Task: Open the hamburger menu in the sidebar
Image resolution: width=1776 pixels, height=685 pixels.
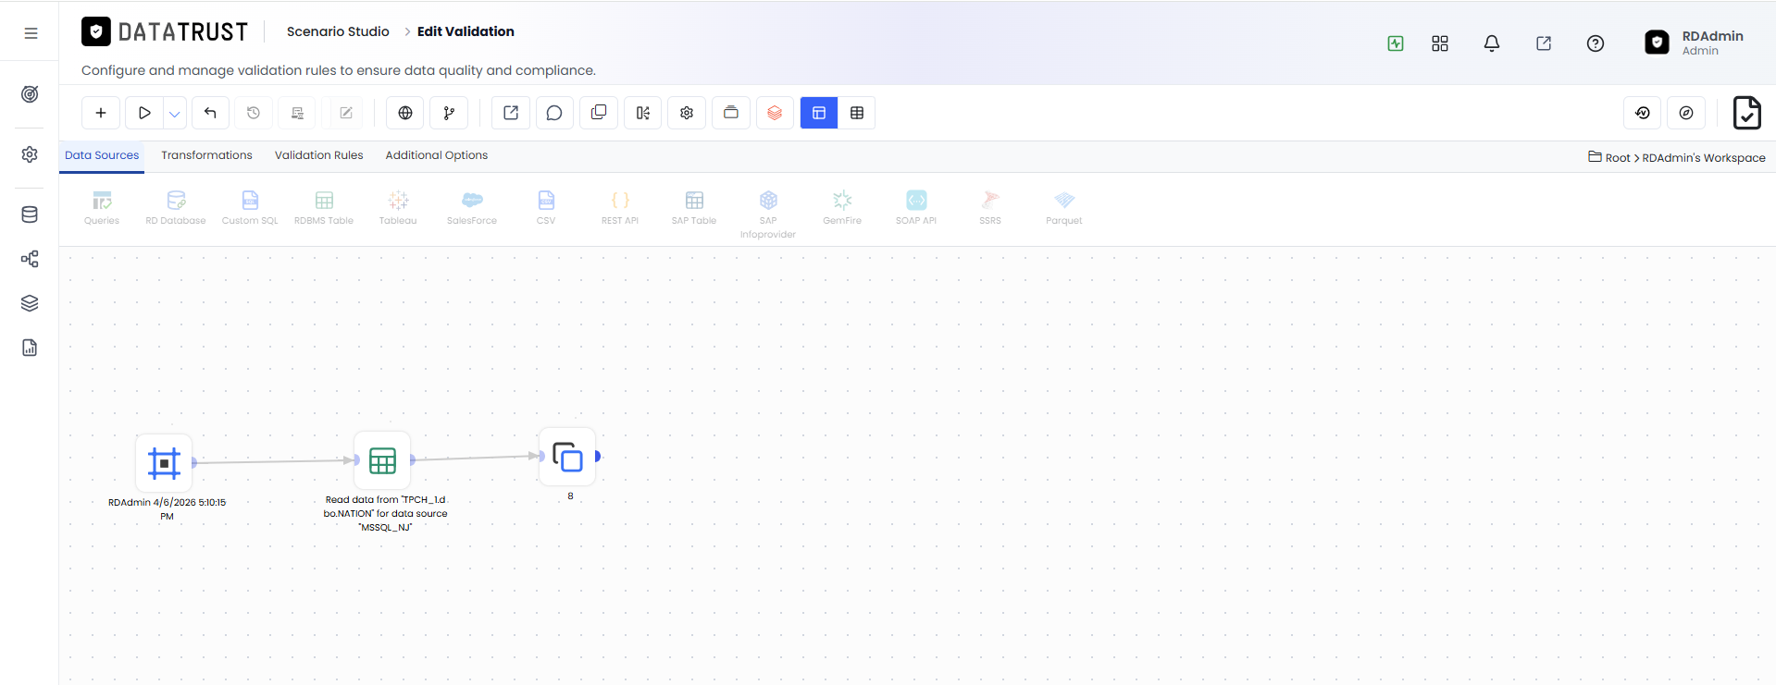Action: pyautogui.click(x=31, y=33)
